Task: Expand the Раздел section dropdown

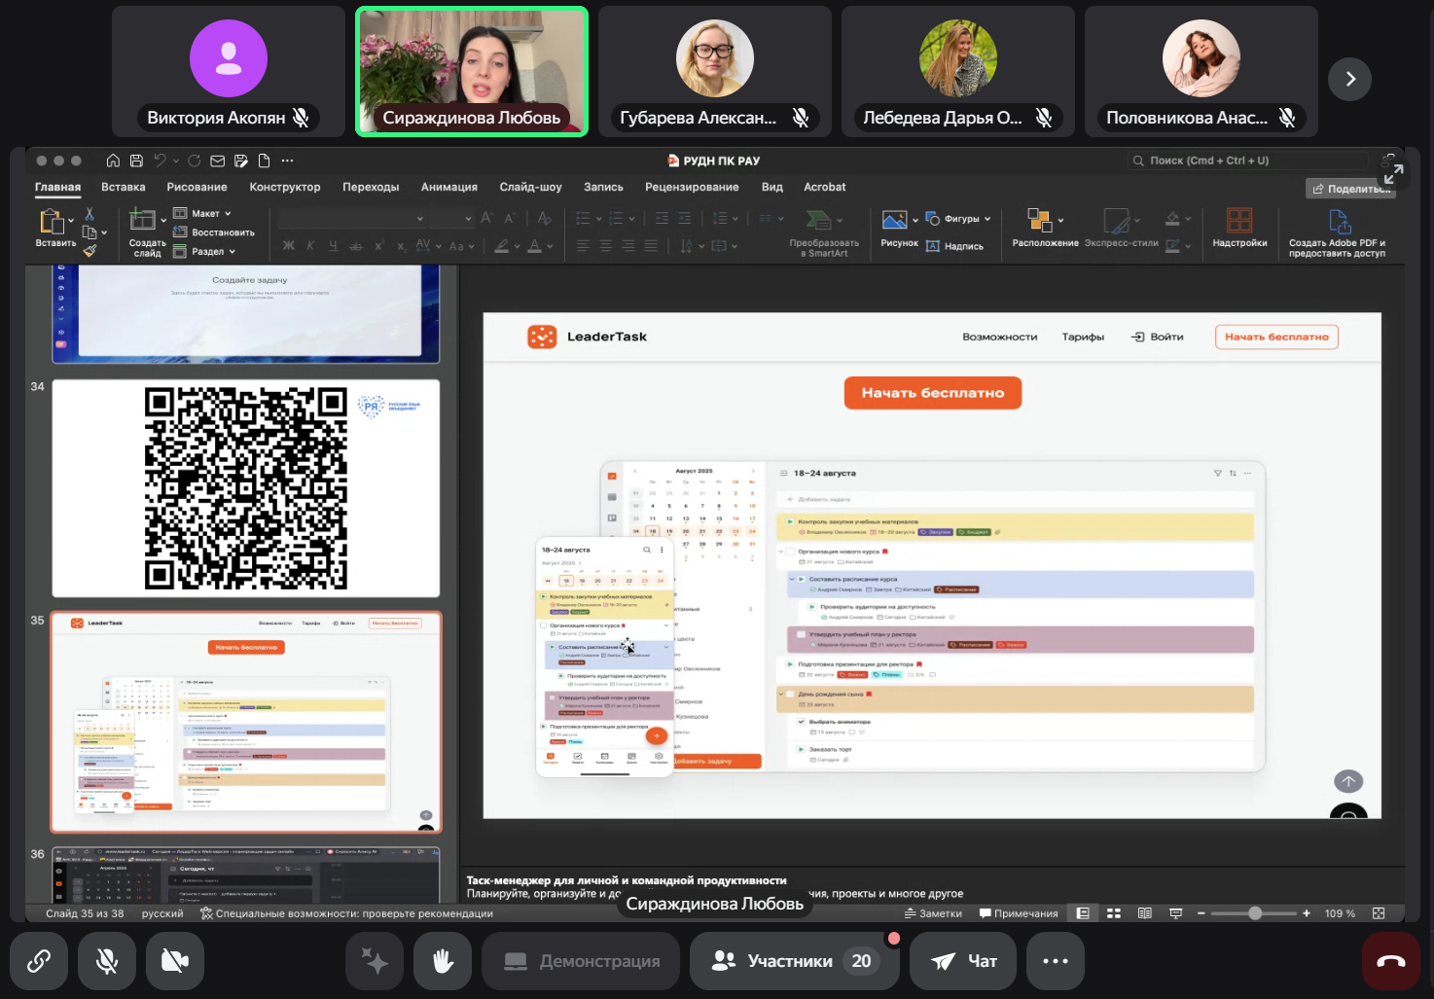Action: tap(204, 251)
